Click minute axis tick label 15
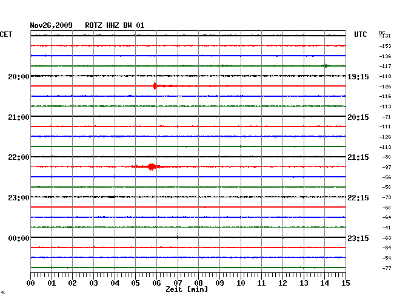The height and width of the screenshot is (299, 394). click(x=346, y=283)
